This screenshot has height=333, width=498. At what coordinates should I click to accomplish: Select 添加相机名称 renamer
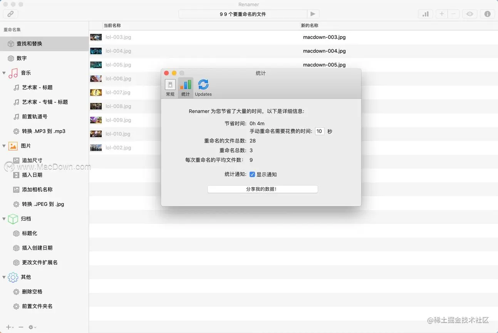[x=44, y=190]
